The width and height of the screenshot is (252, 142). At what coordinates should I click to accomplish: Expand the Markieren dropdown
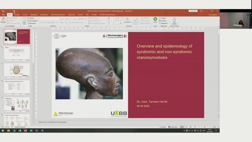163,23
